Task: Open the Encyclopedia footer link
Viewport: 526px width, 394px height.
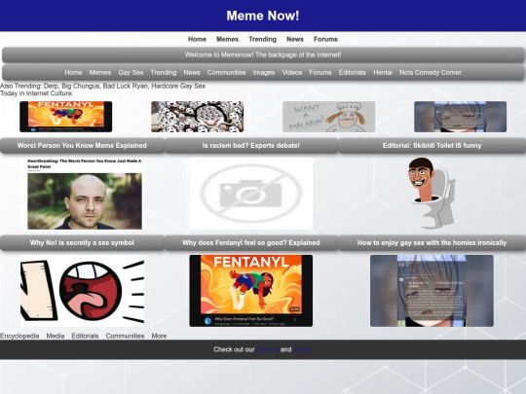Action: (19, 336)
